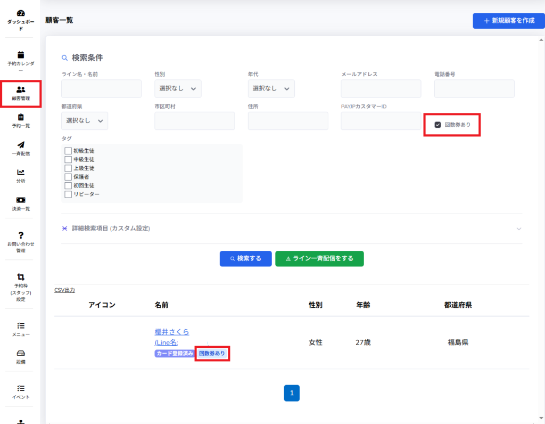Open the 分析 chart icon

tap(21, 172)
